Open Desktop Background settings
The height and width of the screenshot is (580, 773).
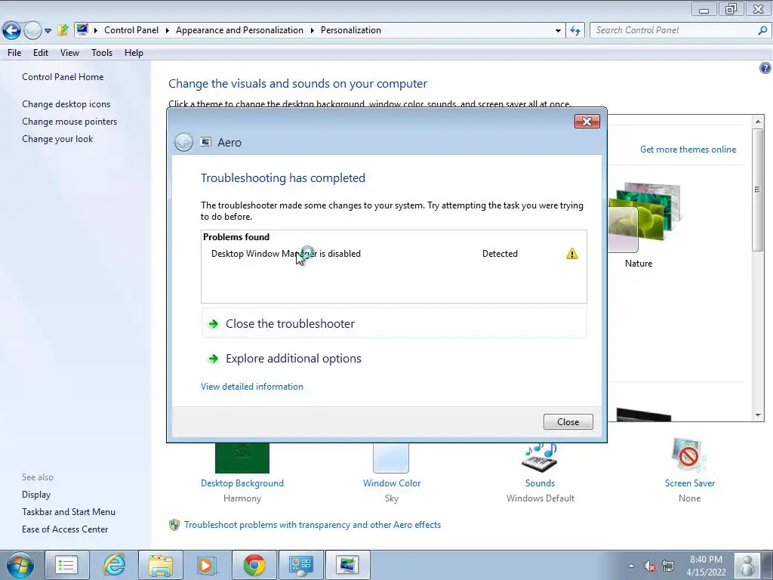pos(242,483)
